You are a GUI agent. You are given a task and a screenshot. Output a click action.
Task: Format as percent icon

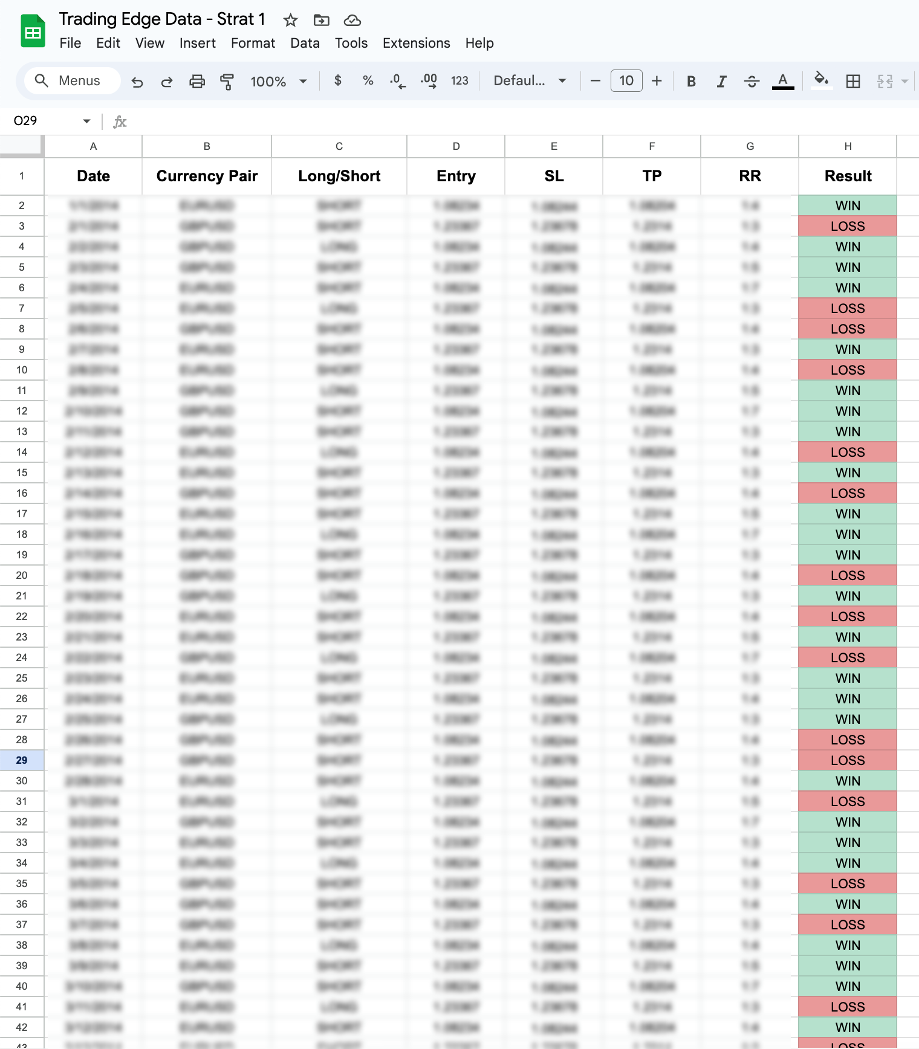368,80
